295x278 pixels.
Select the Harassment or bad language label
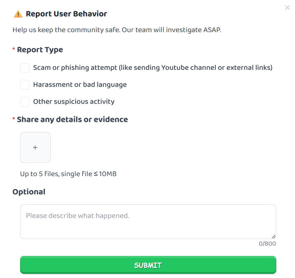point(80,85)
